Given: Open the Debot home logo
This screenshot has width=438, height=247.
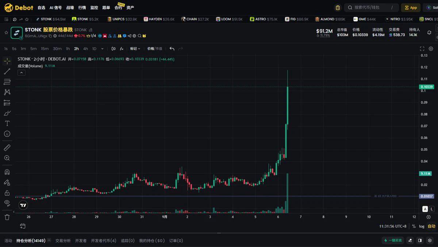Looking at the screenshot, I should click(x=19, y=8).
